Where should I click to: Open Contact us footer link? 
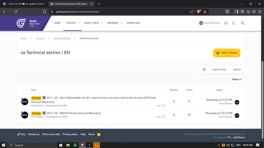(x=34, y=134)
